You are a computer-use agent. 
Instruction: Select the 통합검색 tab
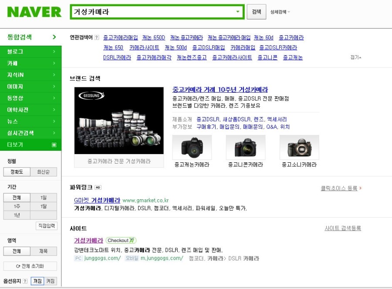[x=31, y=37]
